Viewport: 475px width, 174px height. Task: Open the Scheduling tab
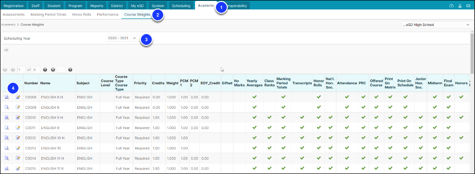click(181, 6)
